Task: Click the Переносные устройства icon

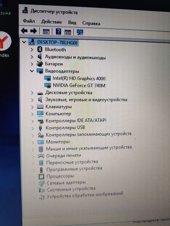Action: (41, 163)
